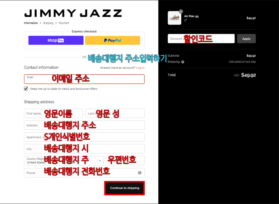Open the Air Max 95 product thumbnail
279x204 pixels.
pos(174,18)
